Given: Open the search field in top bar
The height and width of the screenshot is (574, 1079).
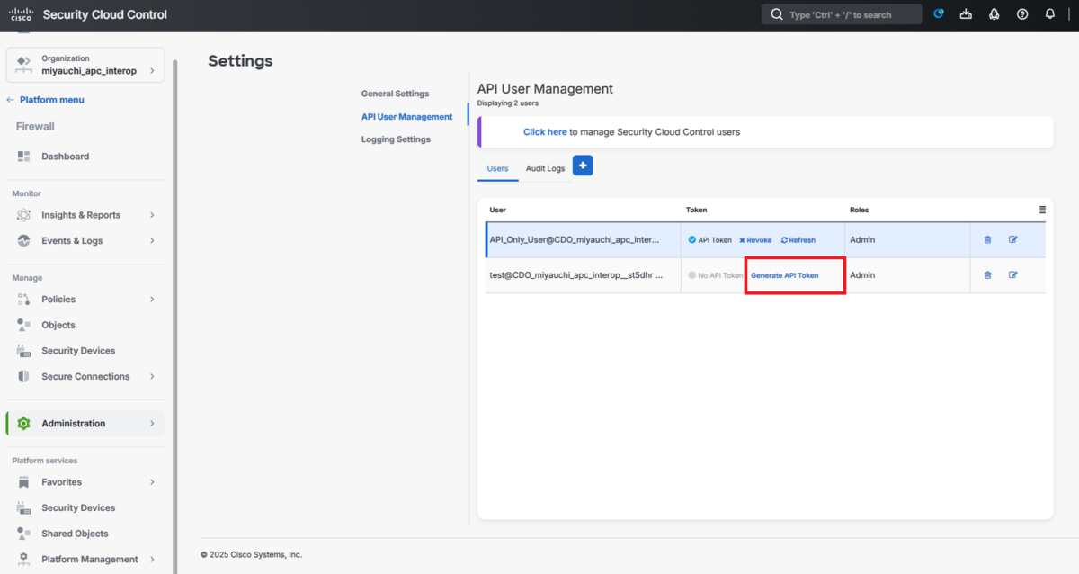Looking at the screenshot, I should pyautogui.click(x=842, y=14).
